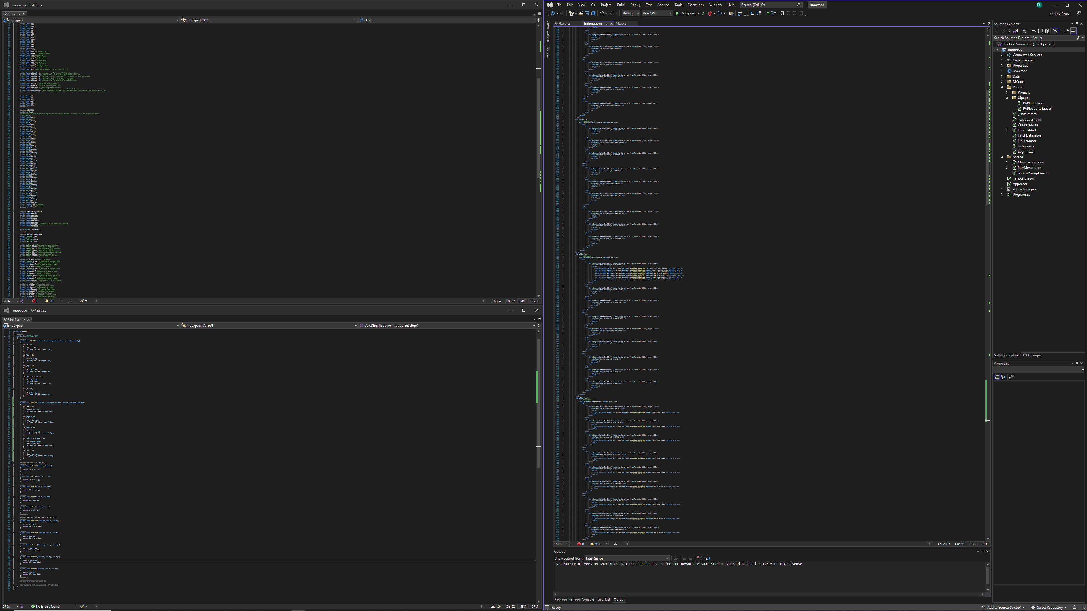Toggle Categorized view in Properties panel
The image size is (1087, 611).
tap(997, 377)
